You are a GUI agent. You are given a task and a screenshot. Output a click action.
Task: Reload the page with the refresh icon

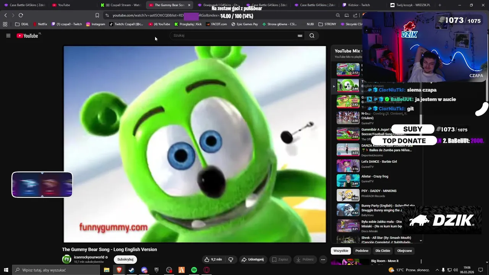pyautogui.click(x=21, y=15)
